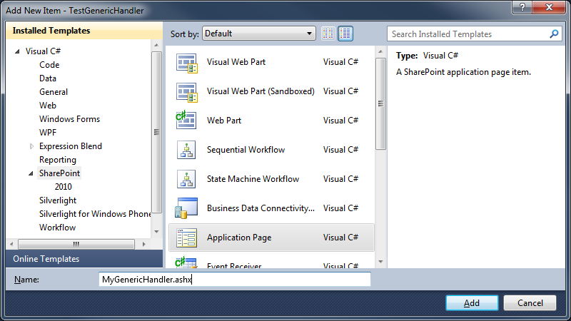571x321 pixels.
Task: Switch to small icons view
Action: 328,34
